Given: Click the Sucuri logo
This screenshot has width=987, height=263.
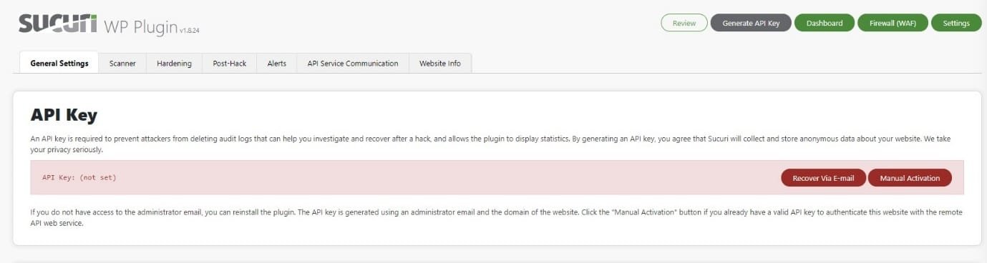Looking at the screenshot, I should (x=57, y=24).
